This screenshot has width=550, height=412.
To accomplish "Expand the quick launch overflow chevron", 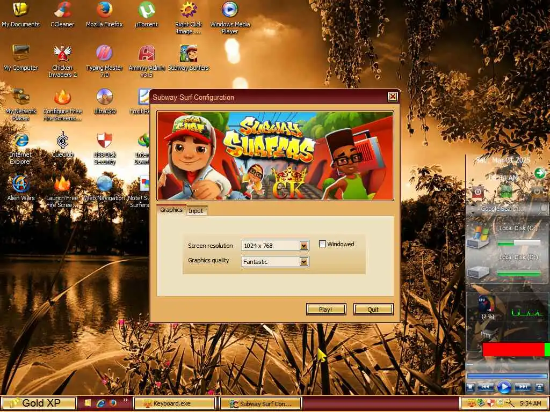I will pos(125,400).
